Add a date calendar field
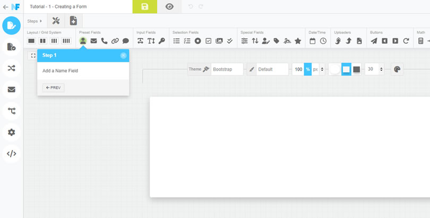Image resolution: width=430 pixels, height=218 pixels. tap(312, 41)
